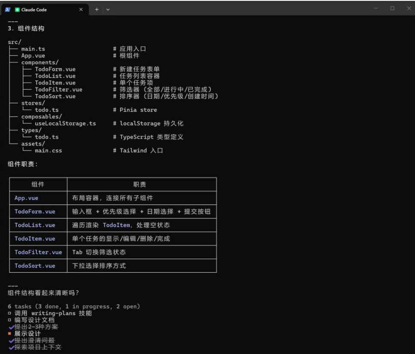Click the Claude Code tab icon

click(x=17, y=9)
